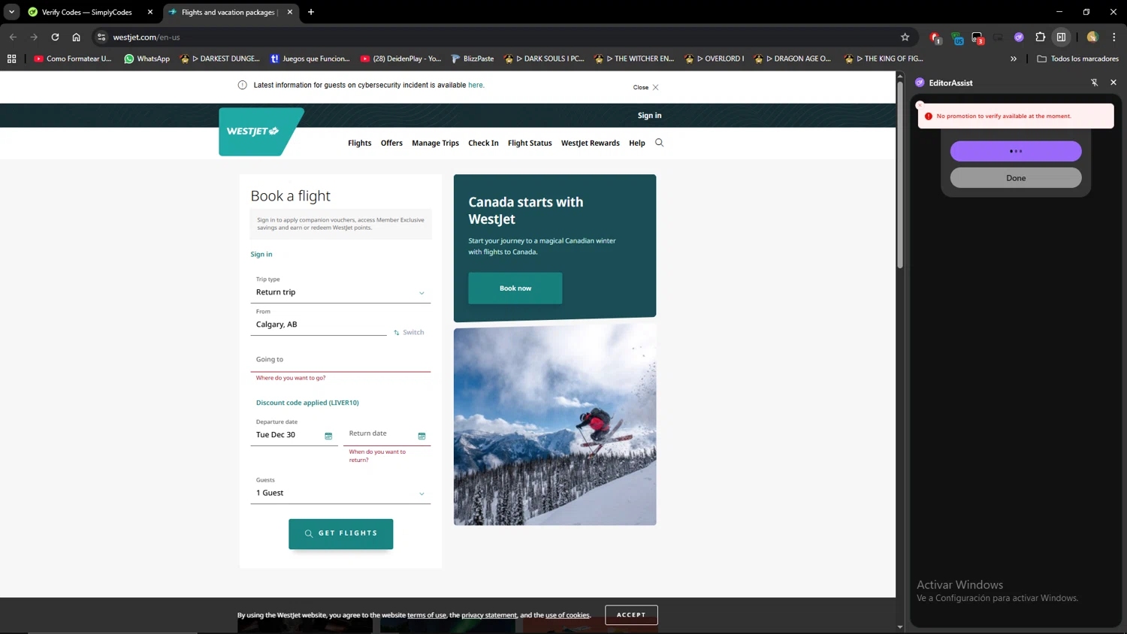
Task: Click the page vertical scrollbar
Action: pyautogui.click(x=900, y=174)
